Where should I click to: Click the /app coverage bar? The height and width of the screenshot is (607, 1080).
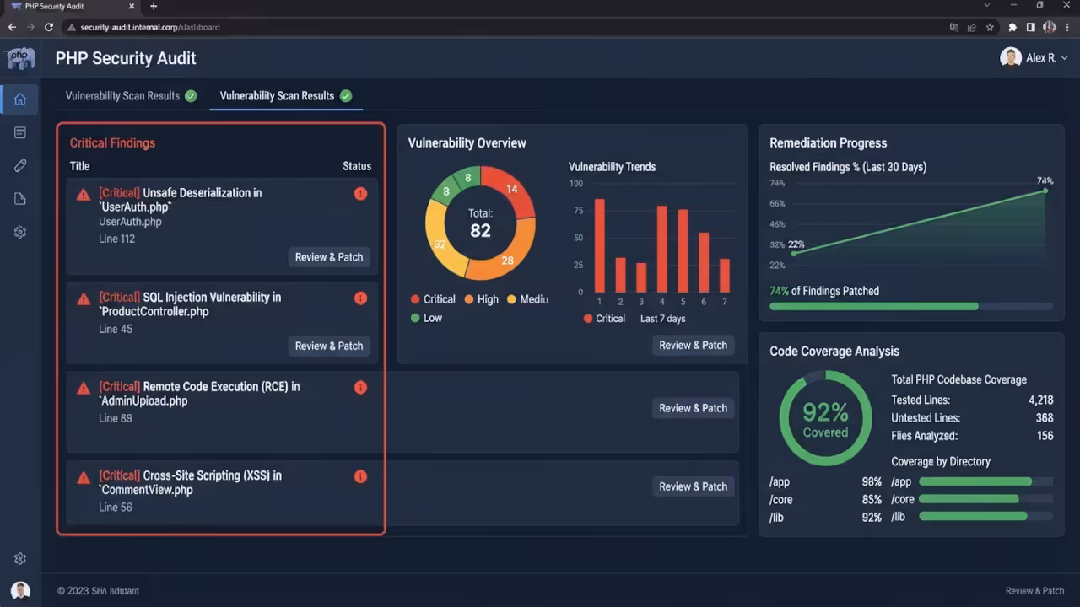point(985,481)
